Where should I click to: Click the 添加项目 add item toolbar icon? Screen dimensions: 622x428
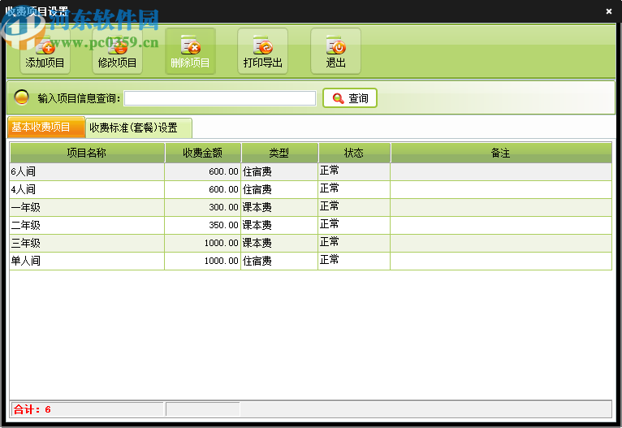tap(45, 51)
